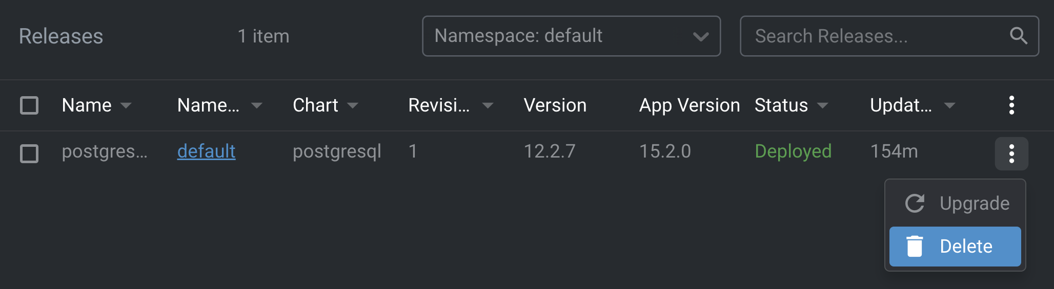
Task: Click the Delete trash can icon
Action: (915, 246)
